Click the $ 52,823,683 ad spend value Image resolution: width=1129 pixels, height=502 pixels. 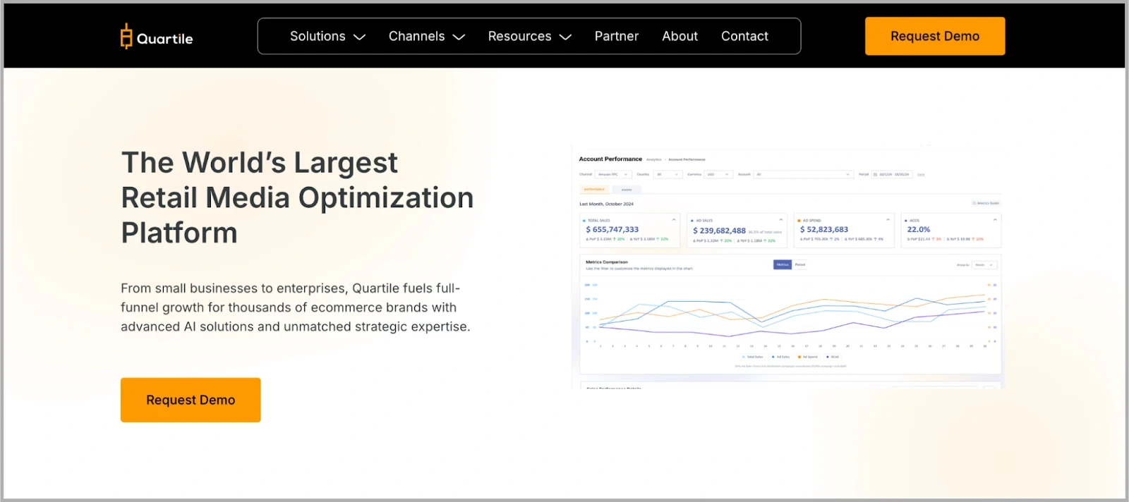824,229
